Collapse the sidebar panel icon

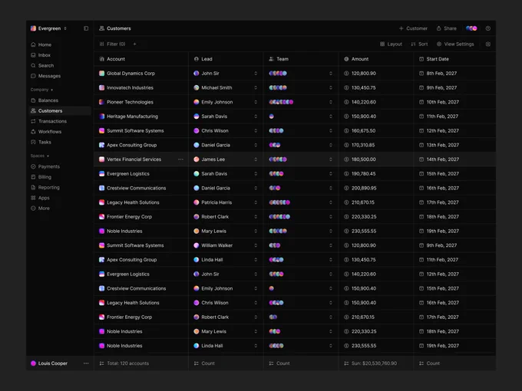coord(86,28)
